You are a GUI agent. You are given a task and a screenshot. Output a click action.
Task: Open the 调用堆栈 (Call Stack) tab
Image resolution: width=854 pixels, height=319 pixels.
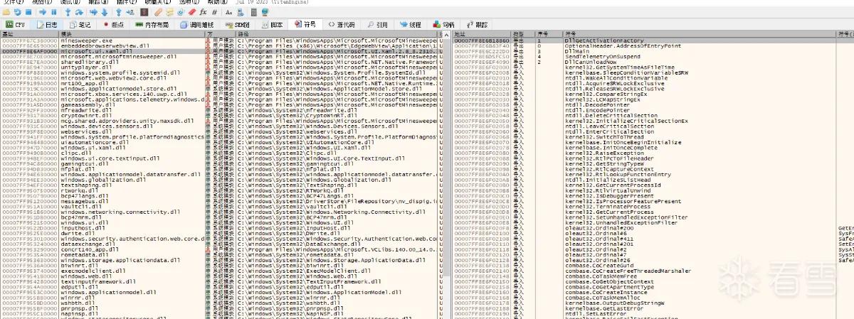tap(197, 24)
